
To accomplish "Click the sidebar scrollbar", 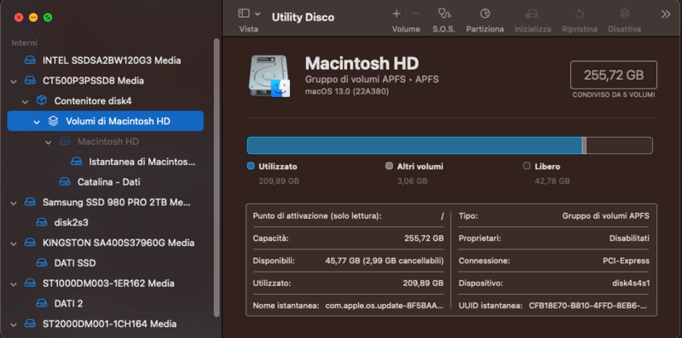I will click(x=217, y=178).
